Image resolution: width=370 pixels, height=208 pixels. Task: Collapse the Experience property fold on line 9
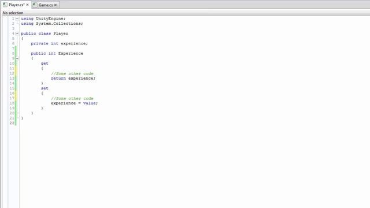tap(17, 58)
